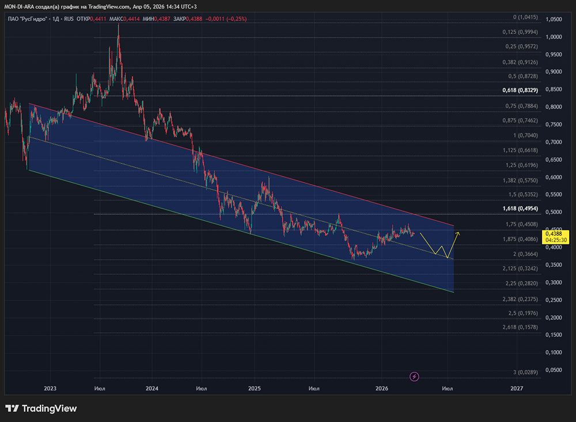Click the yellow current price label 0,4388
Viewport: 576px width, 422px height.
(555, 237)
